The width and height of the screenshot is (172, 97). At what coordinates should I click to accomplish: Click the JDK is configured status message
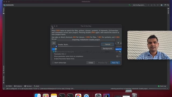40,89
